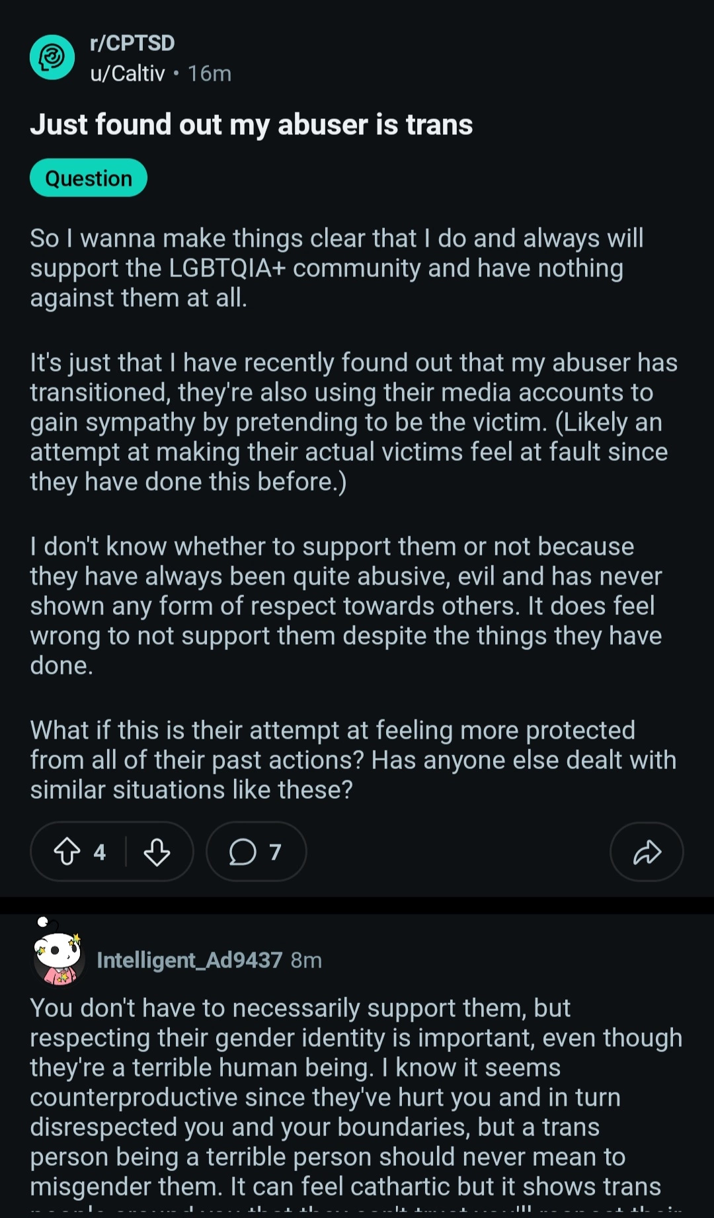
Task: Tap the paragraph starting 'So I wanna make things clear'
Action: [x=337, y=268]
